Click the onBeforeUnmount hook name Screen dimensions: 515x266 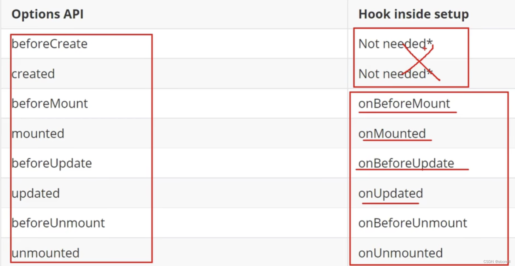(413, 223)
